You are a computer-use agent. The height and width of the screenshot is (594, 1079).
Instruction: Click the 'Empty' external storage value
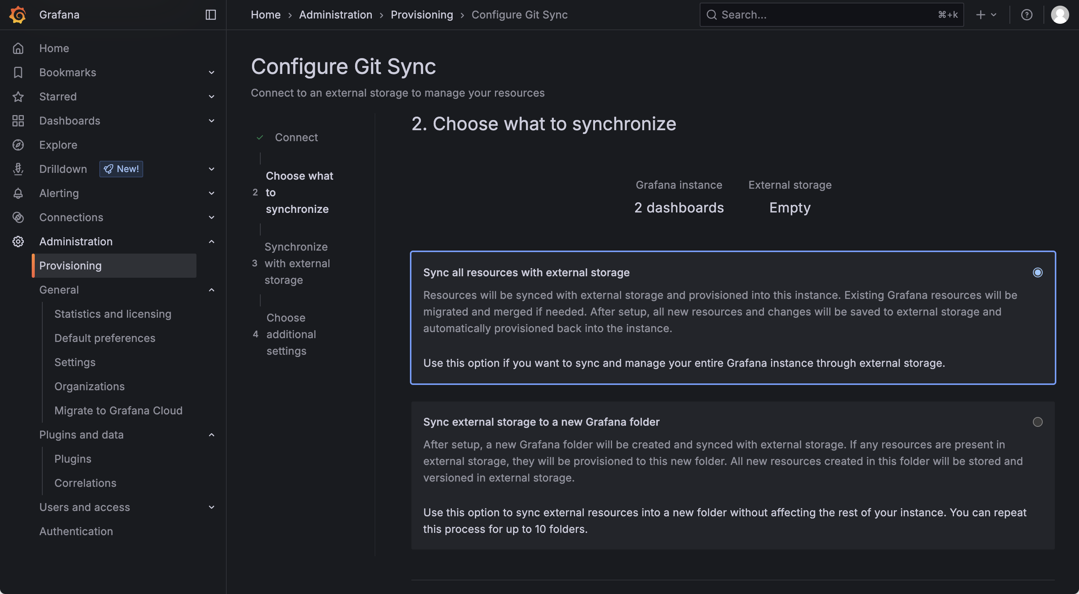coord(790,208)
